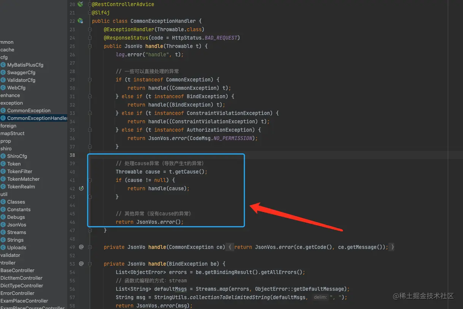
Task: Select the util package in the tree
Action: coord(4,194)
